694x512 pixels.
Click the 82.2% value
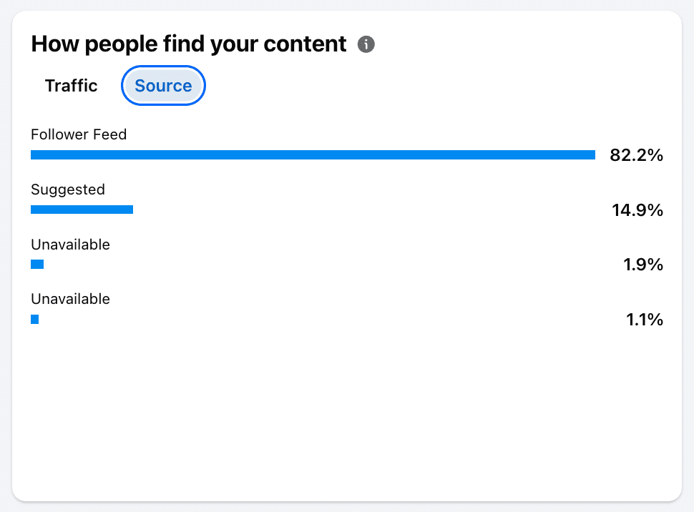point(636,155)
